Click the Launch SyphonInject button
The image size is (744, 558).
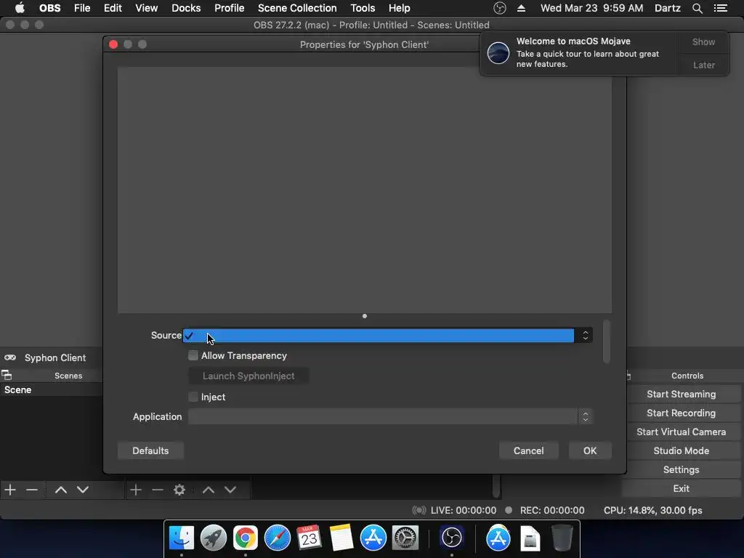click(248, 376)
